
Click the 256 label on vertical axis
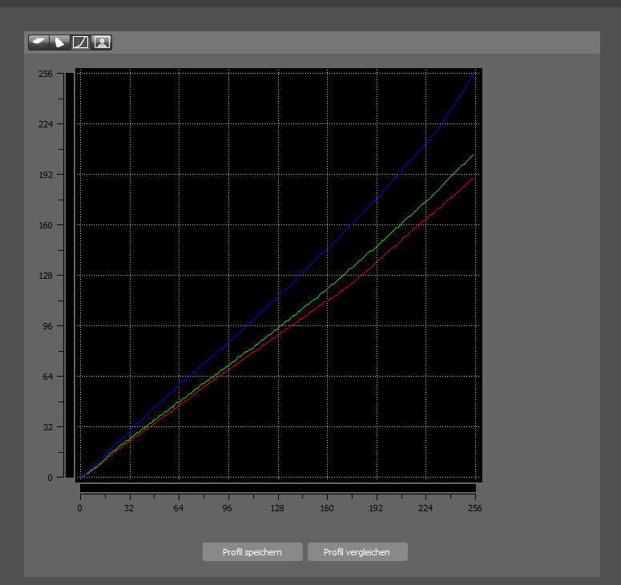point(46,74)
